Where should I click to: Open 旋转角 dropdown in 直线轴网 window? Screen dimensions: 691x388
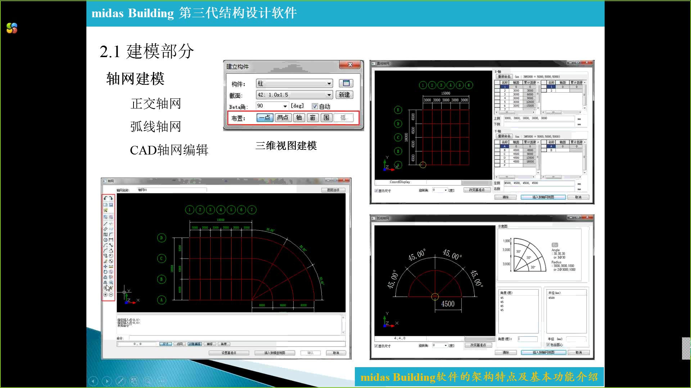point(440,190)
